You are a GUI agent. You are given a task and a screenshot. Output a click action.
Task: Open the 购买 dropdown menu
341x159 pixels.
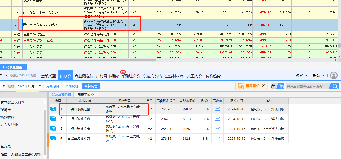[301, 76]
